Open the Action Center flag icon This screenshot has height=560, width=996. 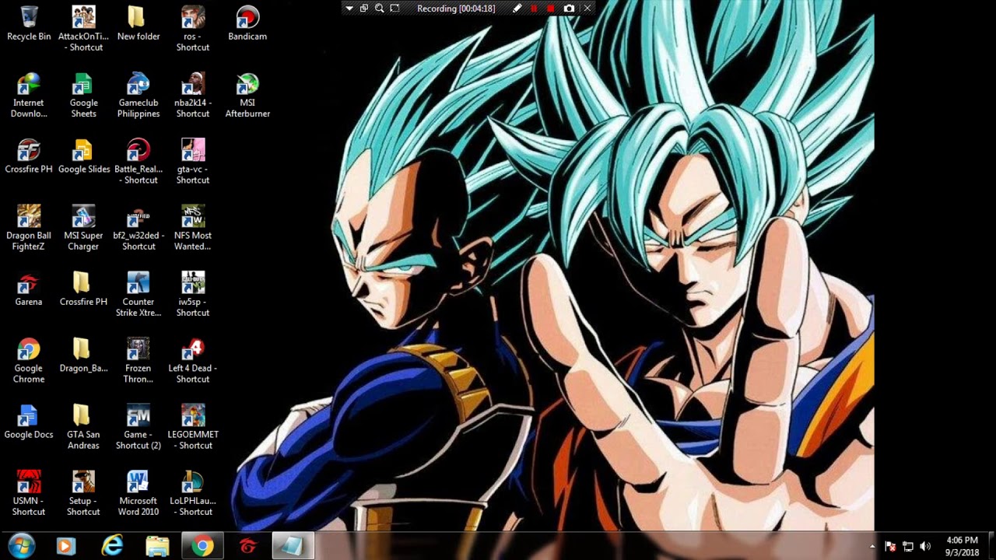coord(891,547)
